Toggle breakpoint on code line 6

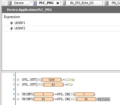coord(18,99)
